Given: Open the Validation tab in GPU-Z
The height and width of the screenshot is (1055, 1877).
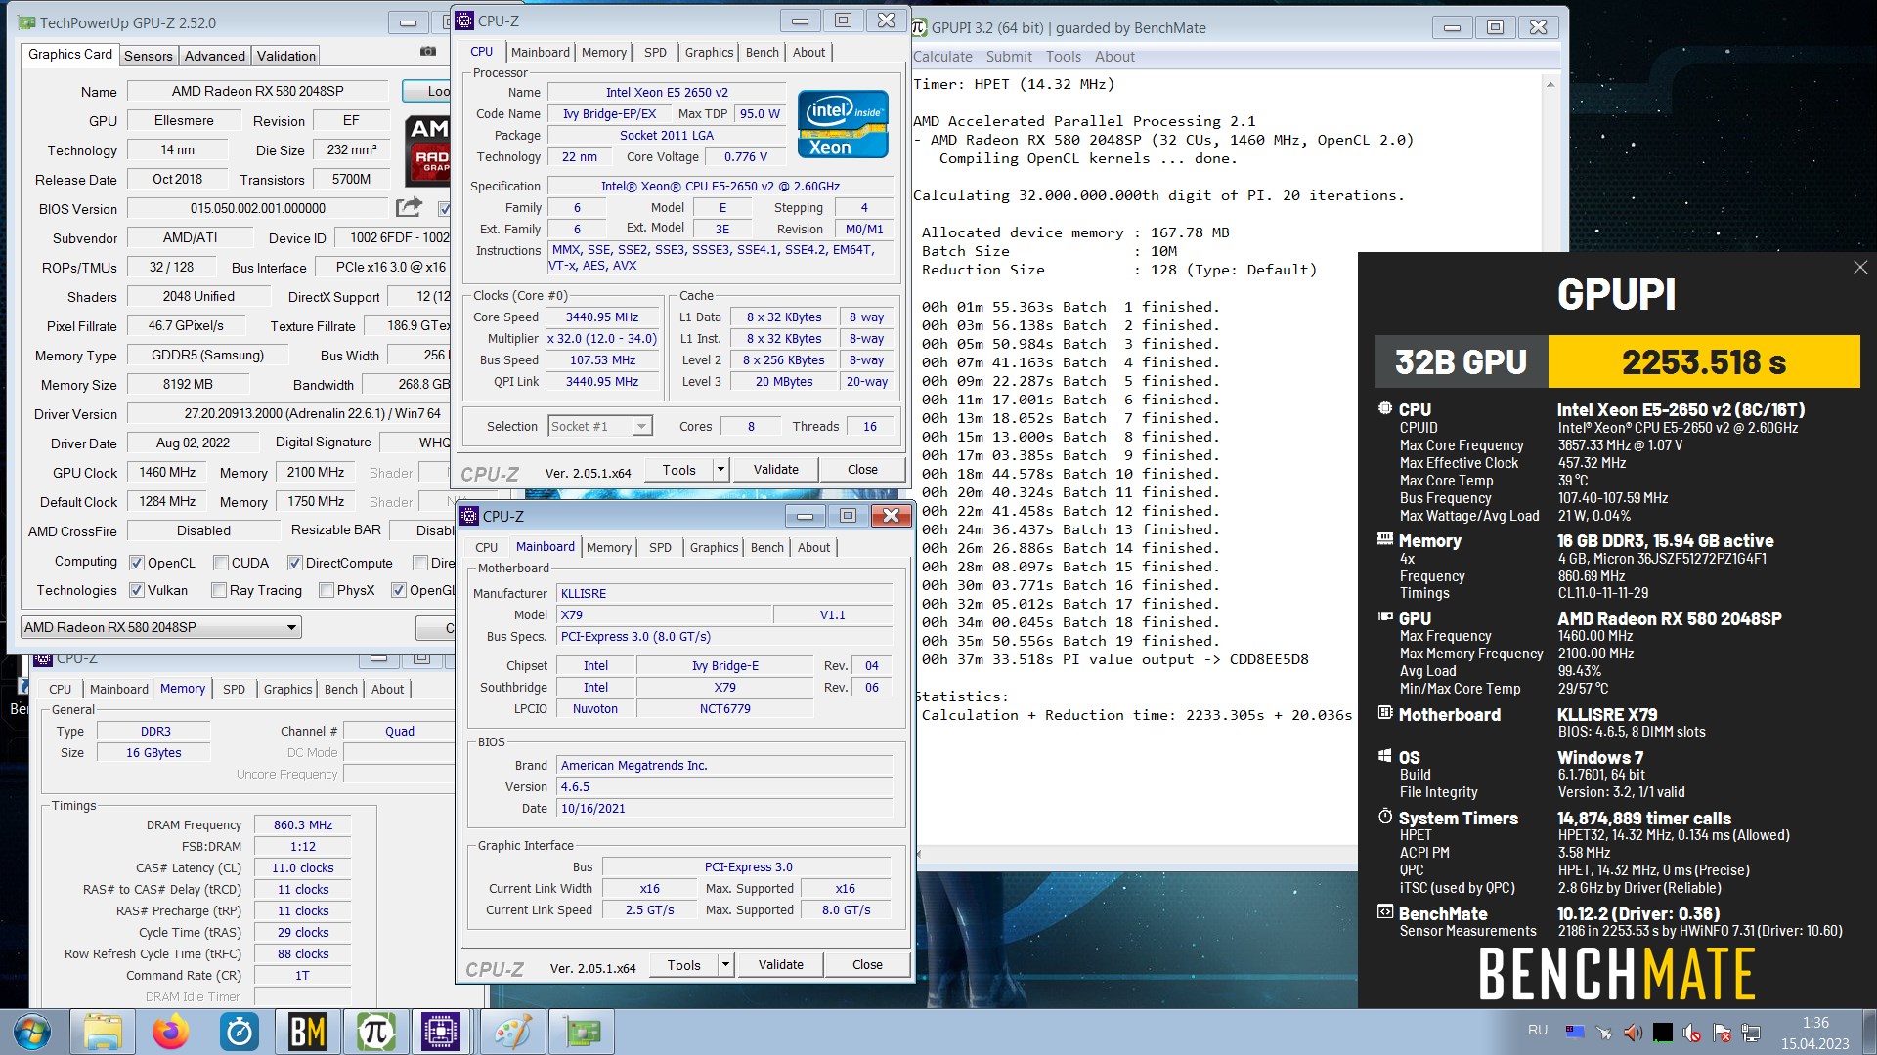Looking at the screenshot, I should tap(286, 56).
